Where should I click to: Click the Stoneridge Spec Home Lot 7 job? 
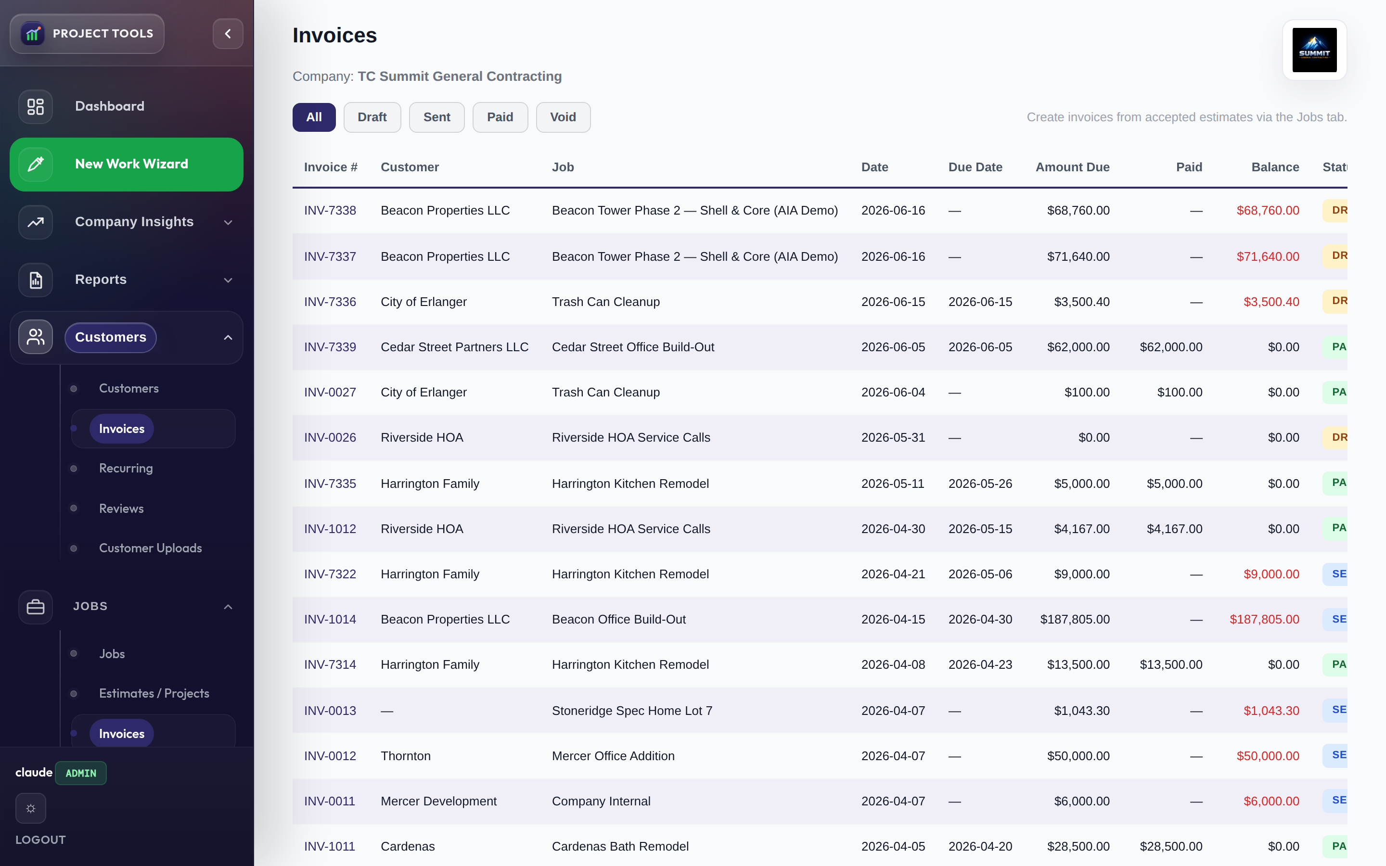pos(632,711)
